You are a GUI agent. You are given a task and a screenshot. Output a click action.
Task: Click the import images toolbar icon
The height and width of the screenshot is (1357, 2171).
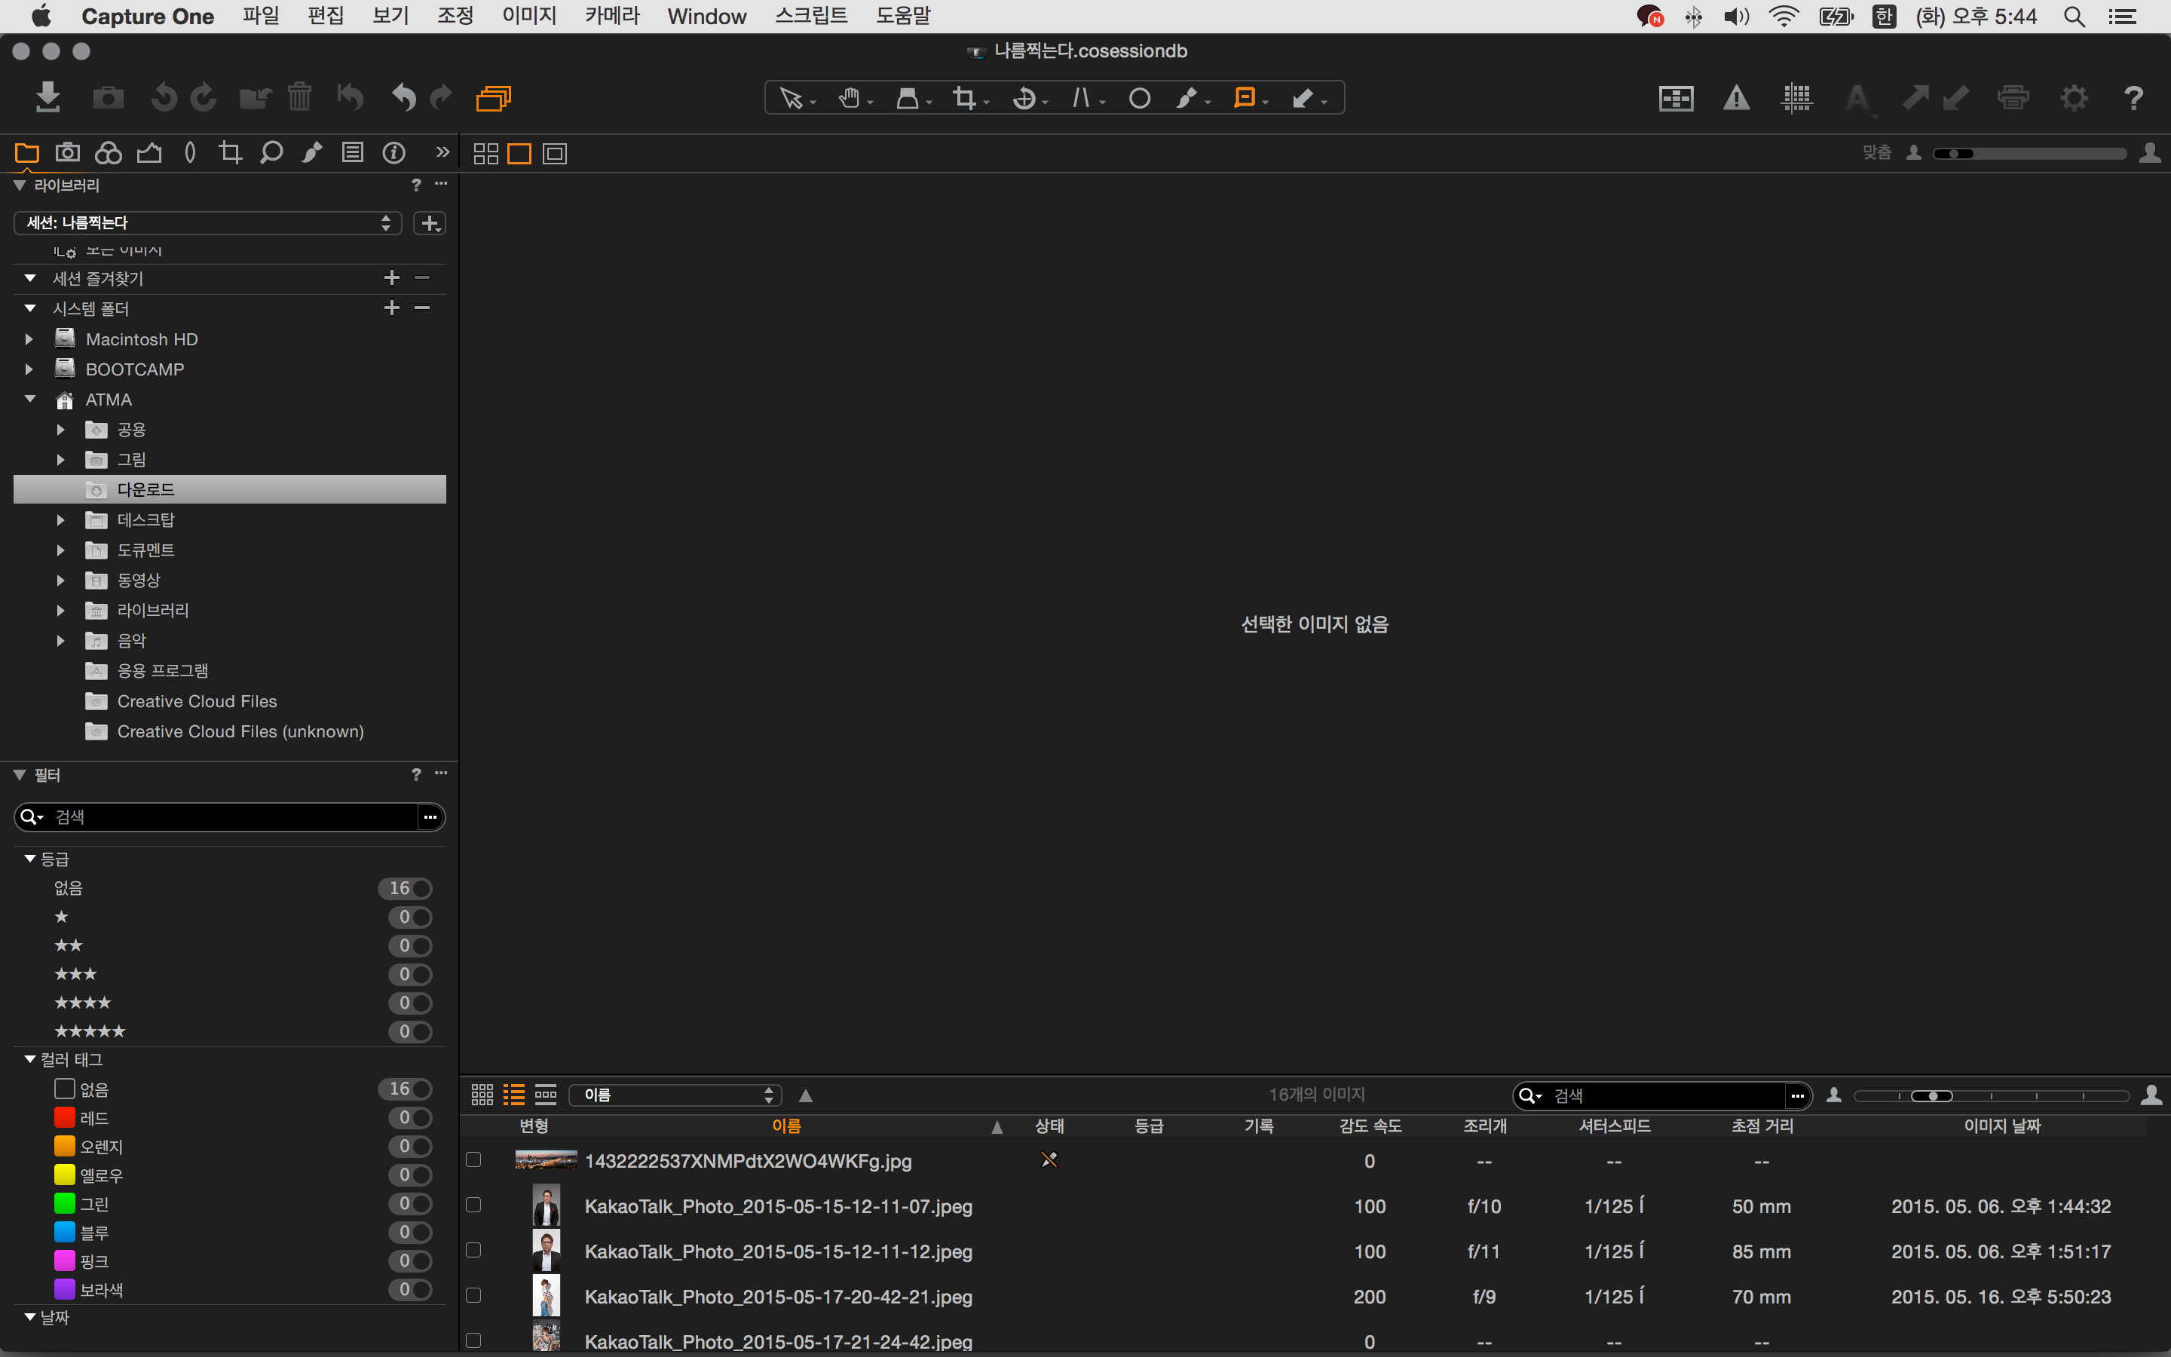pos(47,97)
